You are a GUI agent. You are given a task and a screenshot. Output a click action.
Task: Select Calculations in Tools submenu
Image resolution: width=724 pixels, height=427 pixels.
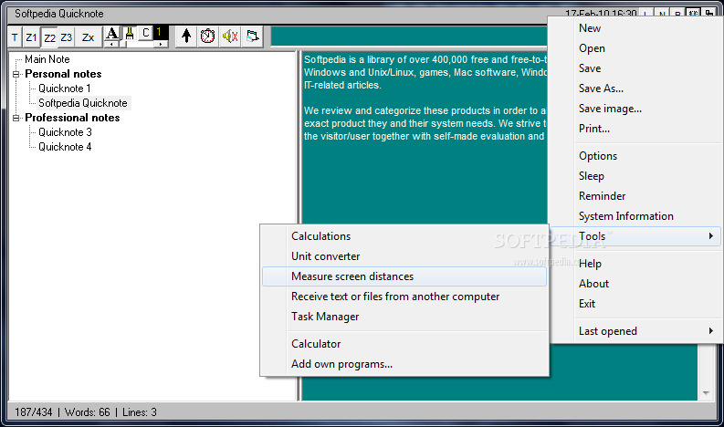[x=404, y=236]
